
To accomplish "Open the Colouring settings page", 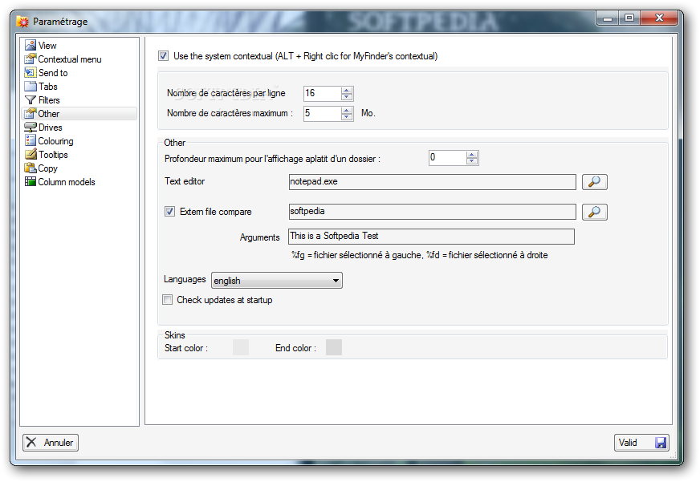I will pyautogui.click(x=55, y=141).
